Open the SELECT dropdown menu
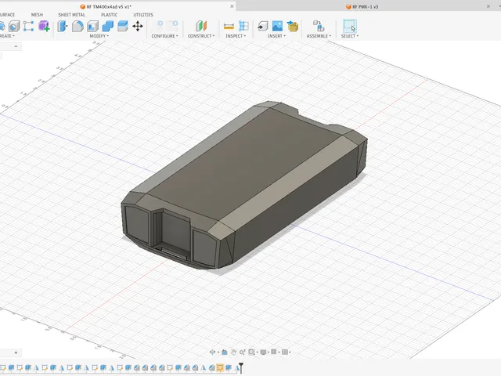The image size is (501, 376). point(350,36)
